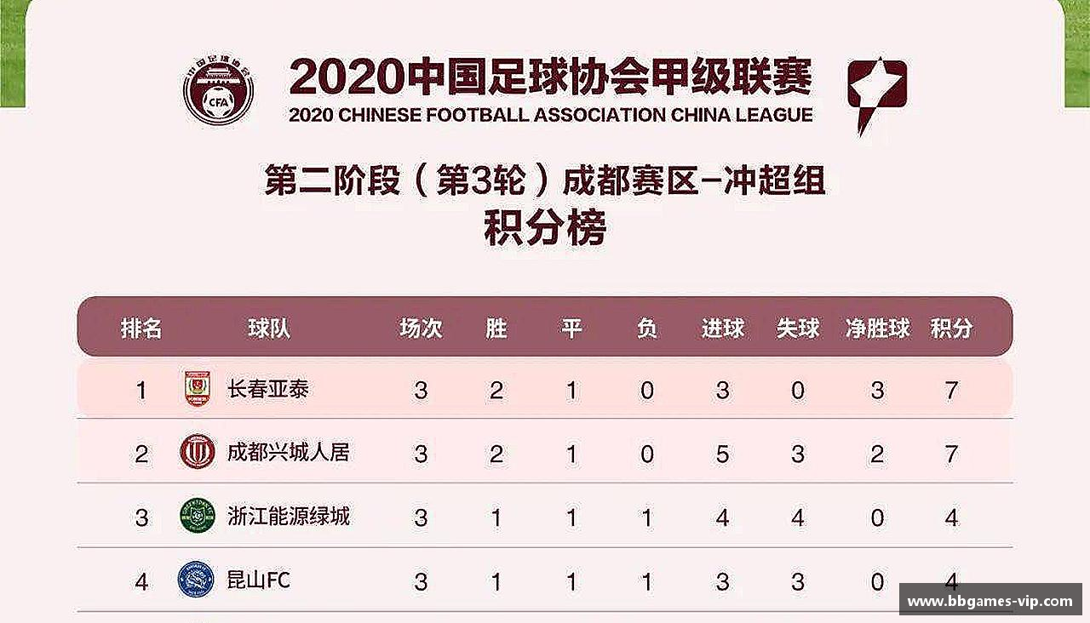Open the 成都兴城人居 team name

pos(288,452)
